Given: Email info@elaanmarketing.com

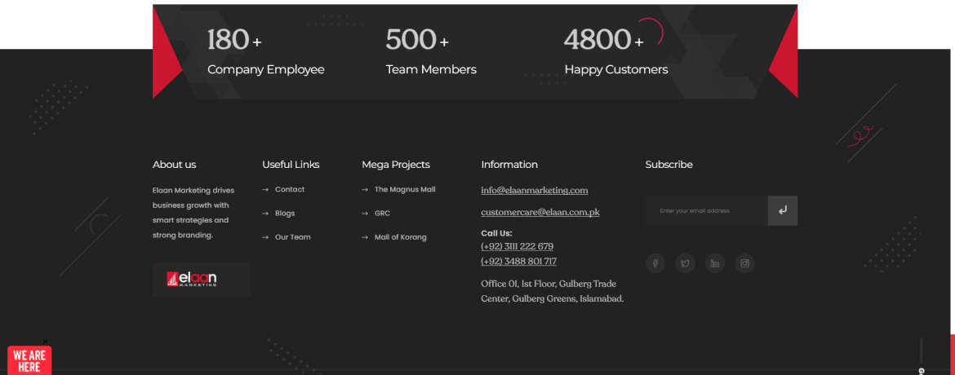Looking at the screenshot, I should coord(535,190).
